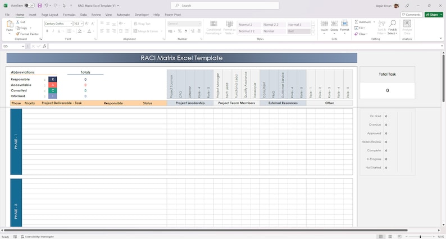This screenshot has height=239, width=446.
Task: Click the Fill Color bucket icon
Action: [80, 31]
